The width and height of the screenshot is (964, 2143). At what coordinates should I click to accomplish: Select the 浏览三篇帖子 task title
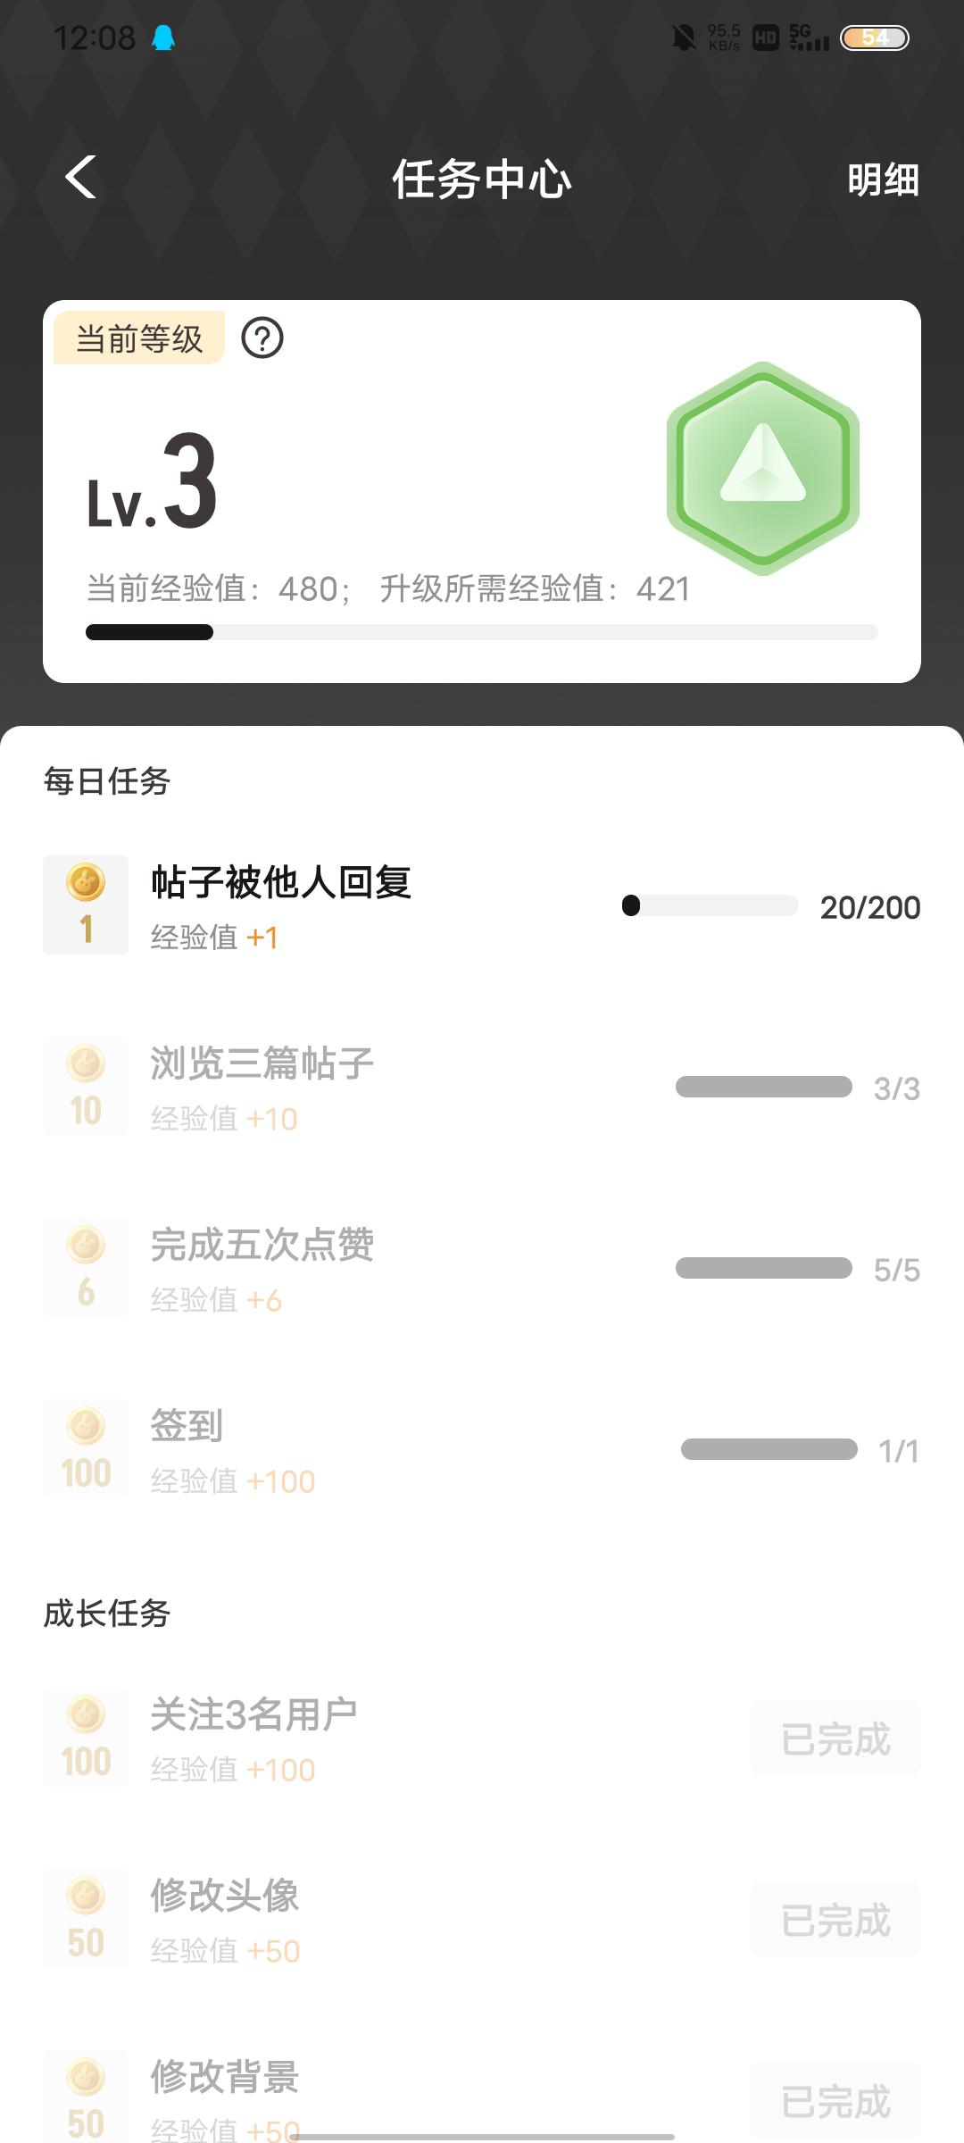(x=262, y=1063)
